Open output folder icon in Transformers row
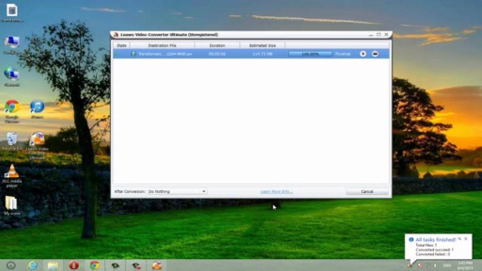Screen dimensions: 482x271 click(375, 54)
